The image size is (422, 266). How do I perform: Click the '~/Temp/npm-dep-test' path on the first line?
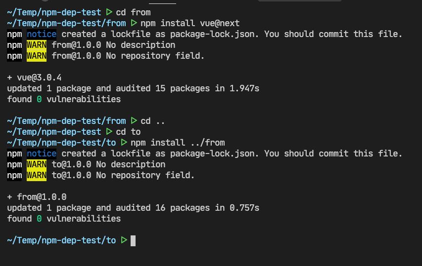[54, 12]
